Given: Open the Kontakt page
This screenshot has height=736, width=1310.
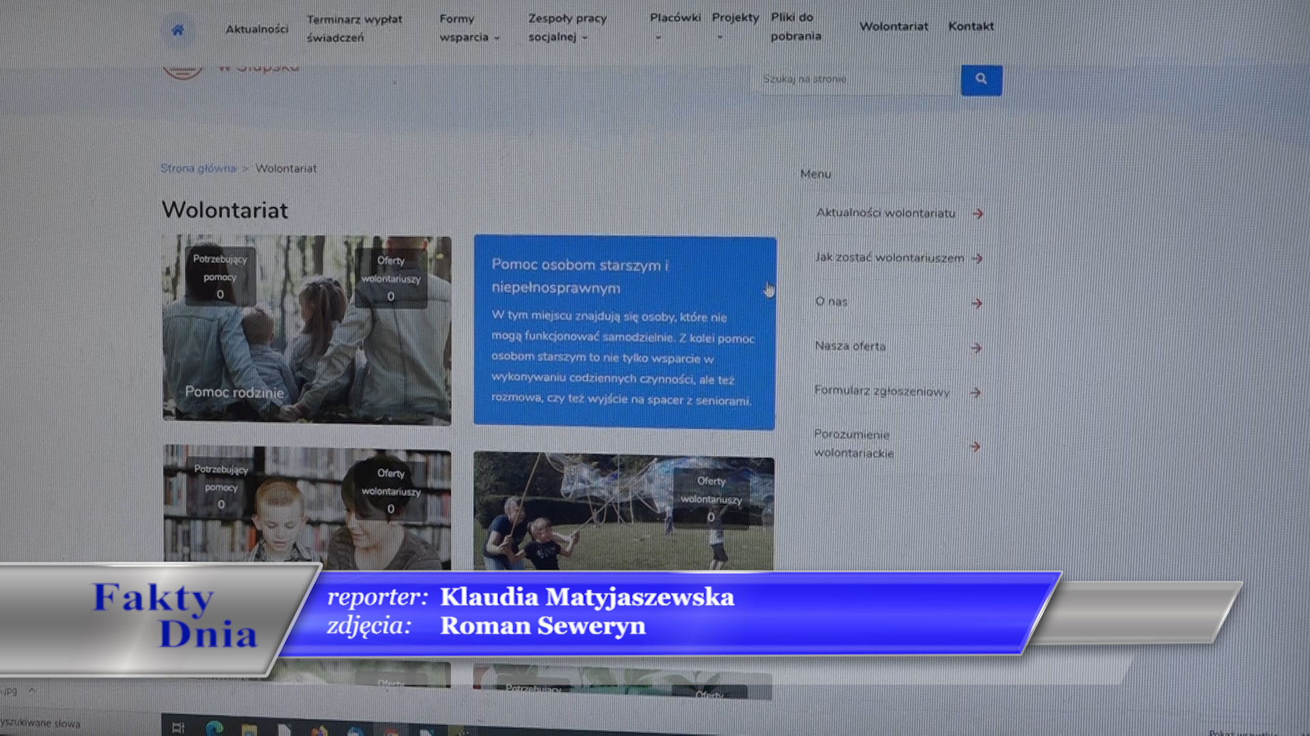Looking at the screenshot, I should (971, 27).
